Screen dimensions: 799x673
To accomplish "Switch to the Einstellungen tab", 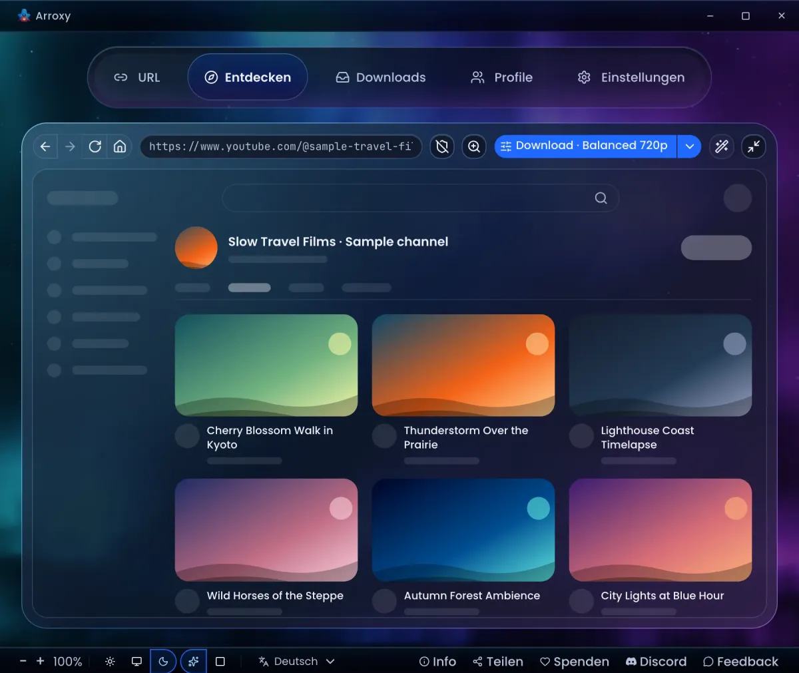I will (x=631, y=77).
